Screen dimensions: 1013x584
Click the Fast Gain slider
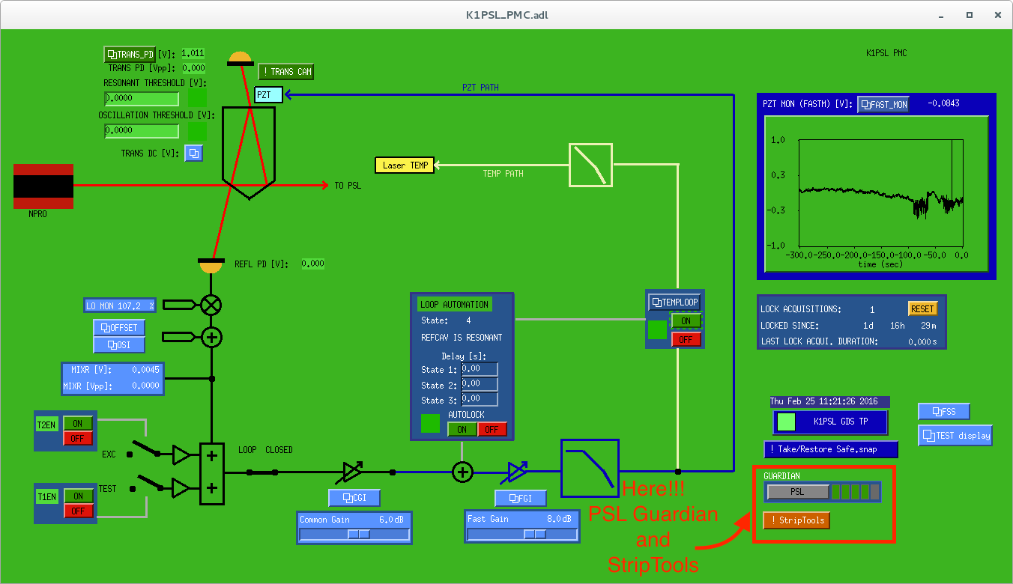[x=521, y=534]
